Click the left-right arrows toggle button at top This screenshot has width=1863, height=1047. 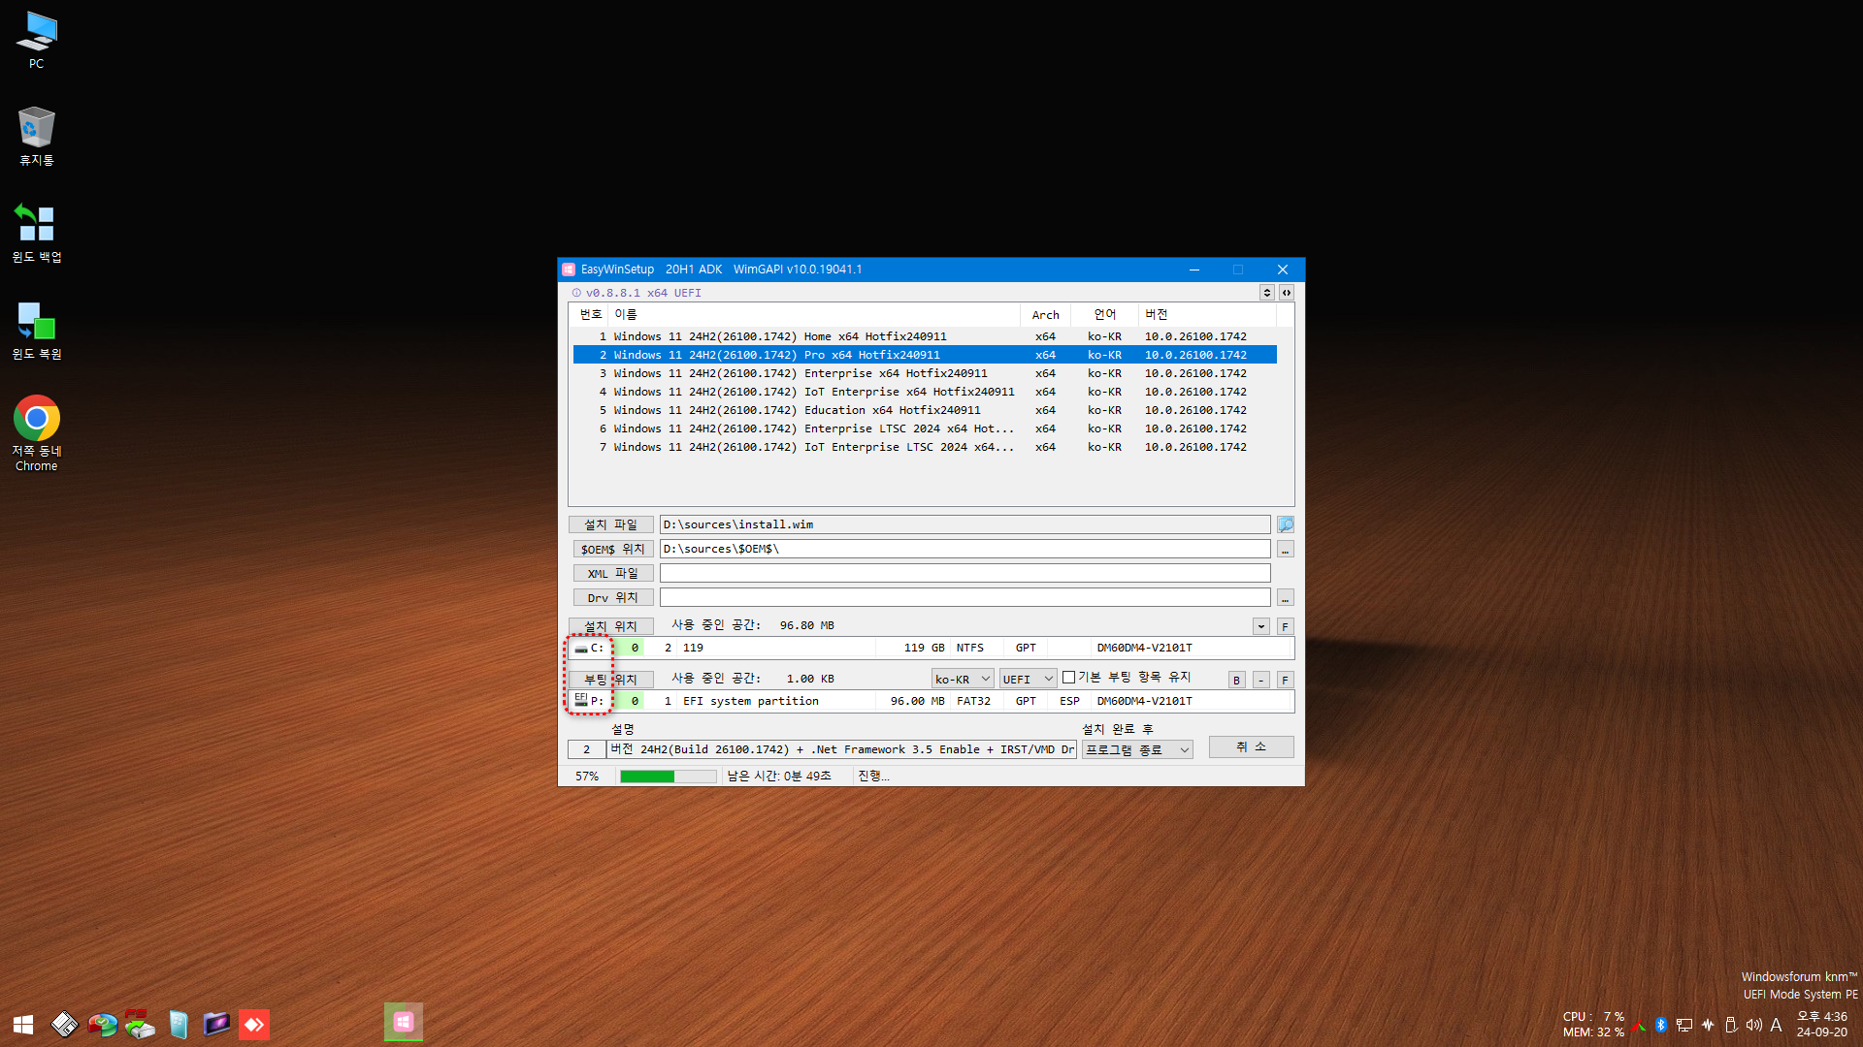click(x=1286, y=292)
